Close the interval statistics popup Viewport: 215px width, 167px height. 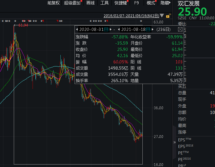tap(180, 29)
